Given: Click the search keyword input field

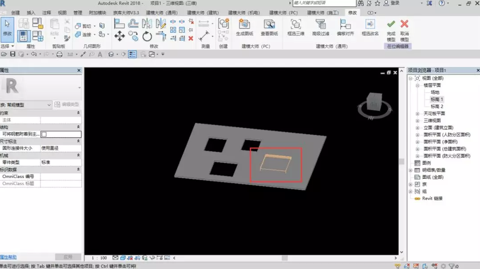Looking at the screenshot, I should [x=324, y=3].
